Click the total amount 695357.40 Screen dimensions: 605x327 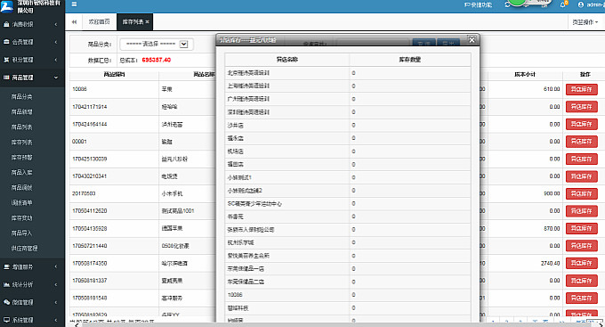(x=157, y=60)
